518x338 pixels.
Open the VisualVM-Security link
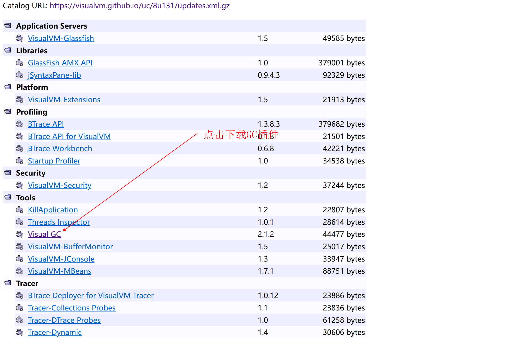click(x=59, y=185)
